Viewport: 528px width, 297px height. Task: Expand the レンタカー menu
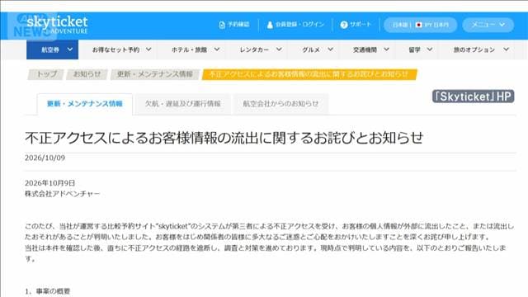pos(261,49)
